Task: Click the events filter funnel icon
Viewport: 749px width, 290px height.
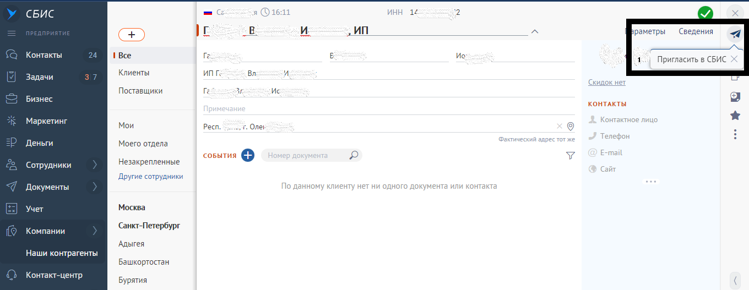Action: pos(570,156)
